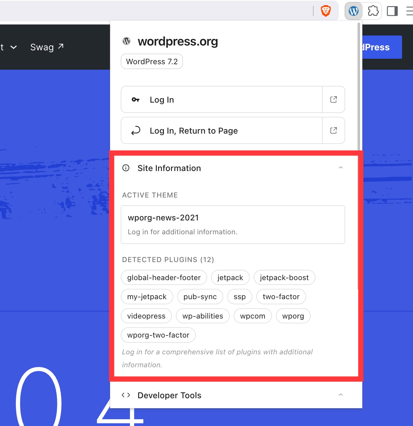Click the Developer Tools heading text
This screenshot has width=413, height=426.
169,395
